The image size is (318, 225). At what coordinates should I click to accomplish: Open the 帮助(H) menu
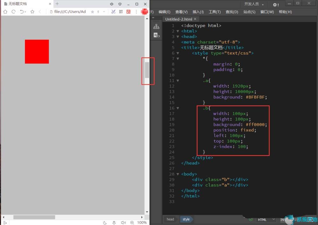point(285,12)
